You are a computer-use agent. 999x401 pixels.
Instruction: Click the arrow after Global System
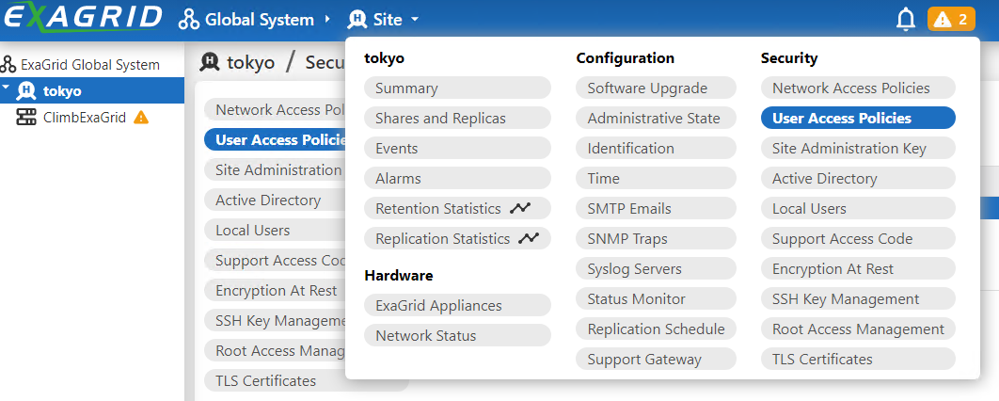327,19
